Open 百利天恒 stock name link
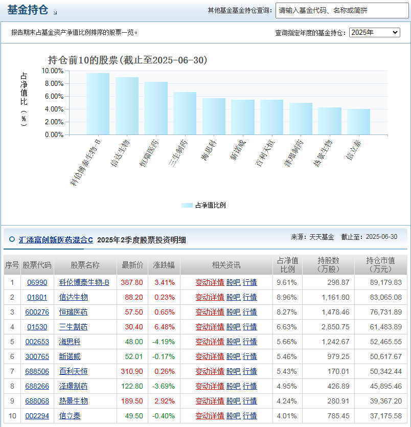The width and height of the screenshot is (411, 427). coord(73,371)
